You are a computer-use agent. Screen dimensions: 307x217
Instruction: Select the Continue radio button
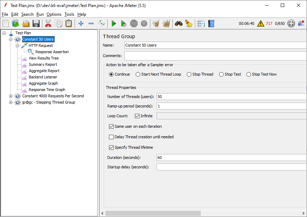coord(111,75)
